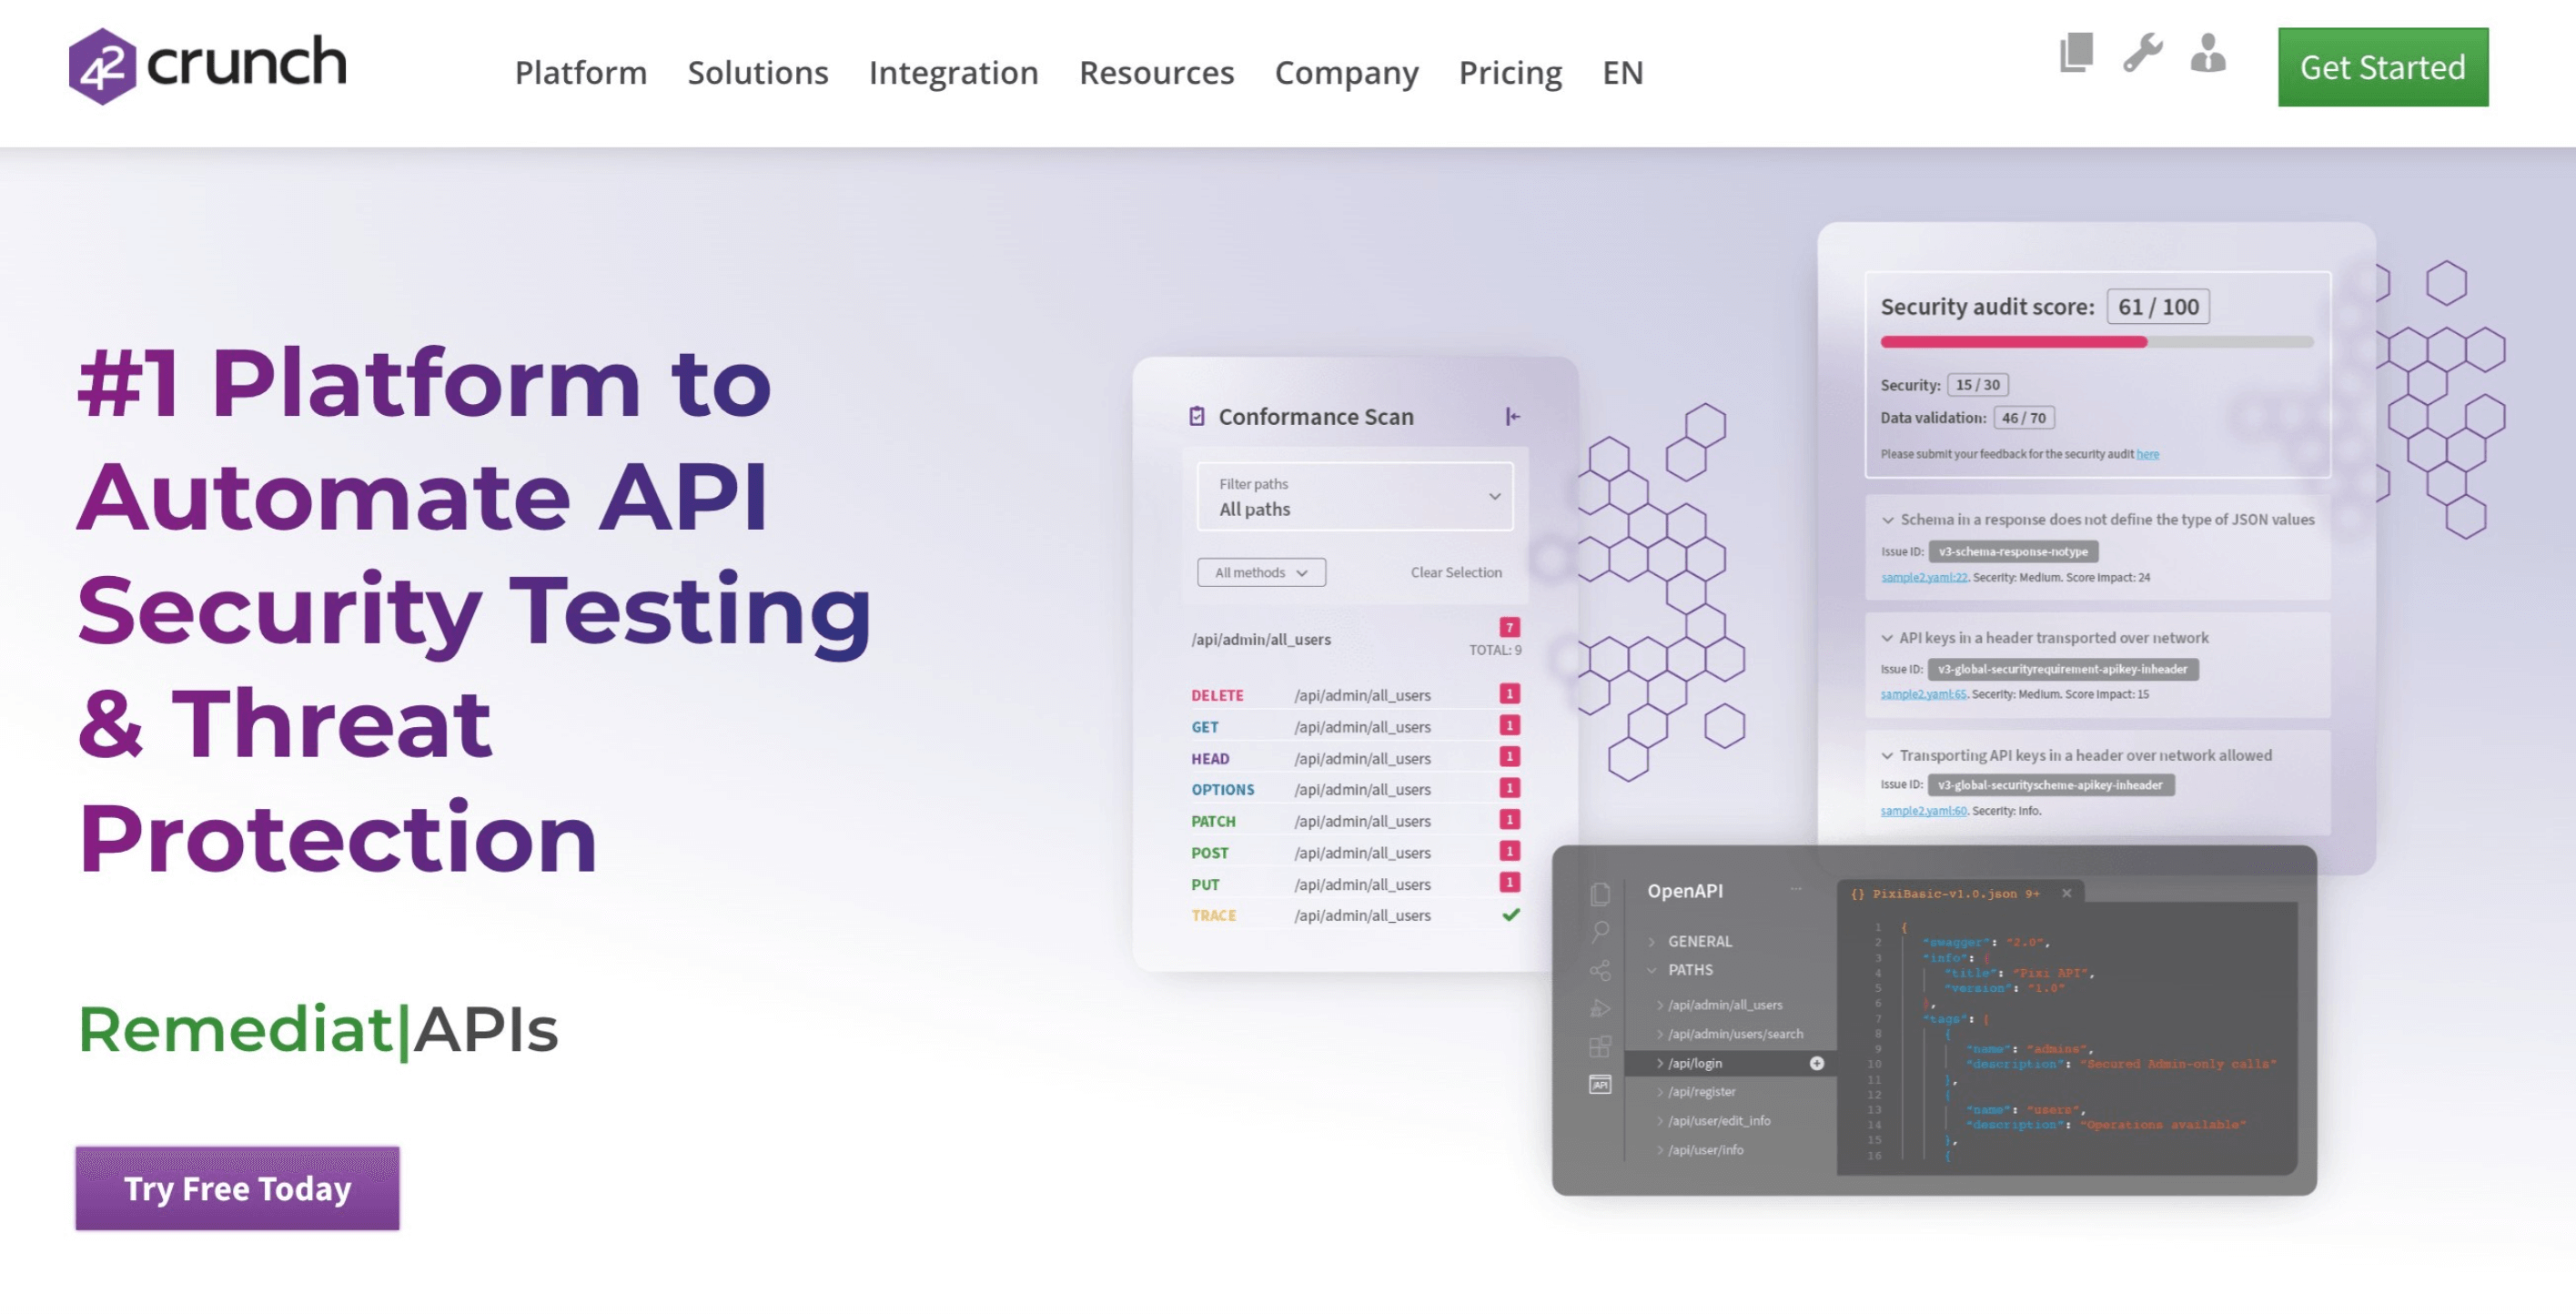Open the Filter paths All paths dropdown
The height and width of the screenshot is (1314, 2576).
[1355, 497]
